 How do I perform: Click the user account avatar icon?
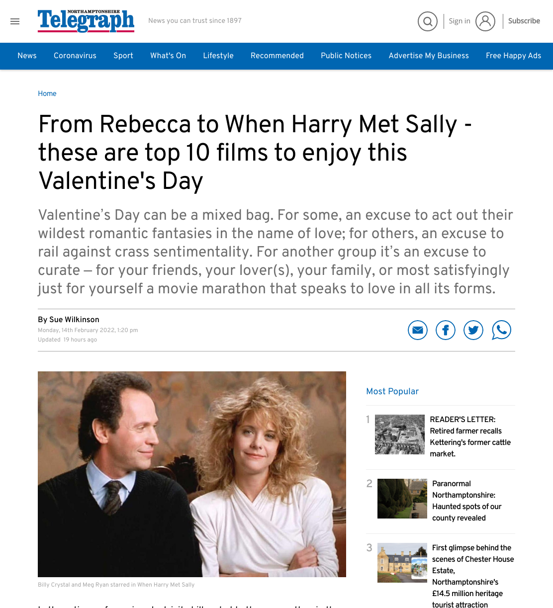click(485, 21)
